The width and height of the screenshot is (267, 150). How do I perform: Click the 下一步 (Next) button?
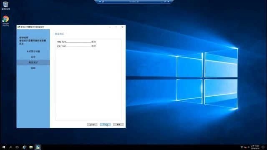105,125
